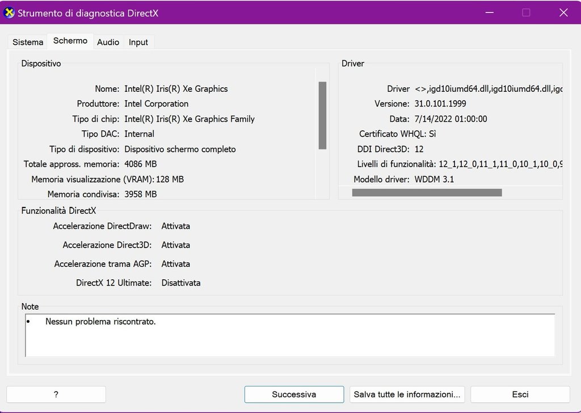Click Accelerazione trama AGP Attivata status
The height and width of the screenshot is (413, 581).
click(x=176, y=264)
